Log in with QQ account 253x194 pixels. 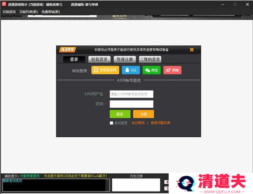pos(131,70)
